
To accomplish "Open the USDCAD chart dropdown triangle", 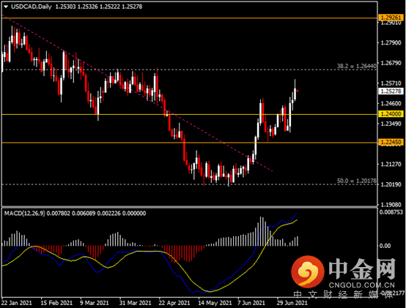I will tap(6, 7).
